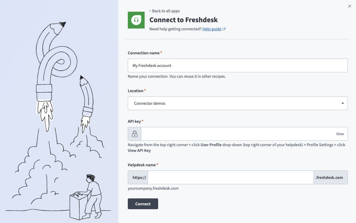Close the connection panel
This screenshot has height=223, width=356.
coord(349,6)
